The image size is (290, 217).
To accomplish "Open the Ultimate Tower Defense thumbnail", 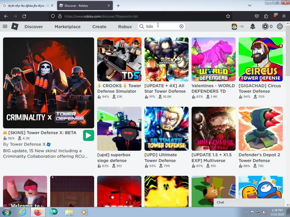I will pyautogui.click(x=166, y=129).
